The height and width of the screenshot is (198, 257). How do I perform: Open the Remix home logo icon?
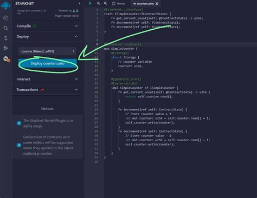click(6, 5)
